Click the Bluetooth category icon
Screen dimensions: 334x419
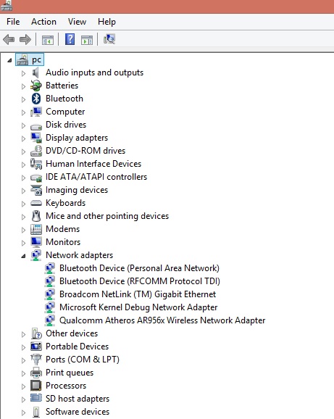coord(36,99)
